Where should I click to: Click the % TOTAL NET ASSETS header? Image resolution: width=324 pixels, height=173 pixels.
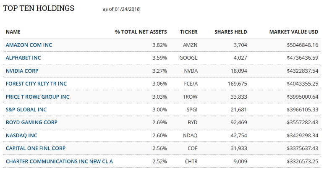(x=141, y=32)
